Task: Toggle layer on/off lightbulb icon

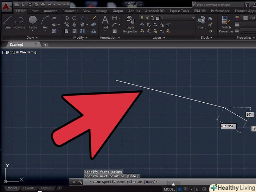Action: coord(142,18)
